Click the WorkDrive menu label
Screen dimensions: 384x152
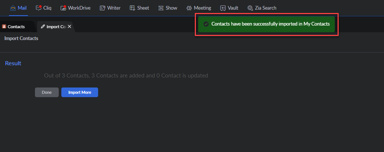[79, 8]
